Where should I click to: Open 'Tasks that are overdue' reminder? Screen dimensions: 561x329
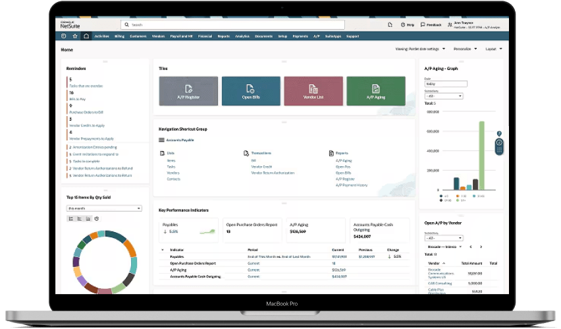[86, 86]
